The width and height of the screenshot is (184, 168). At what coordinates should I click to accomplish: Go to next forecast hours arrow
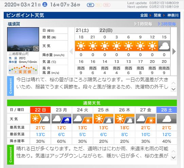[174, 51]
